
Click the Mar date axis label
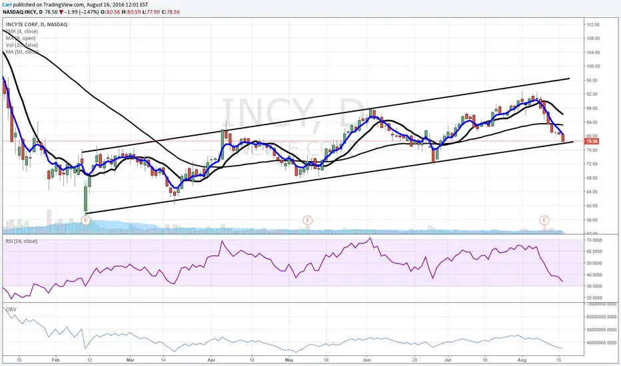click(130, 360)
